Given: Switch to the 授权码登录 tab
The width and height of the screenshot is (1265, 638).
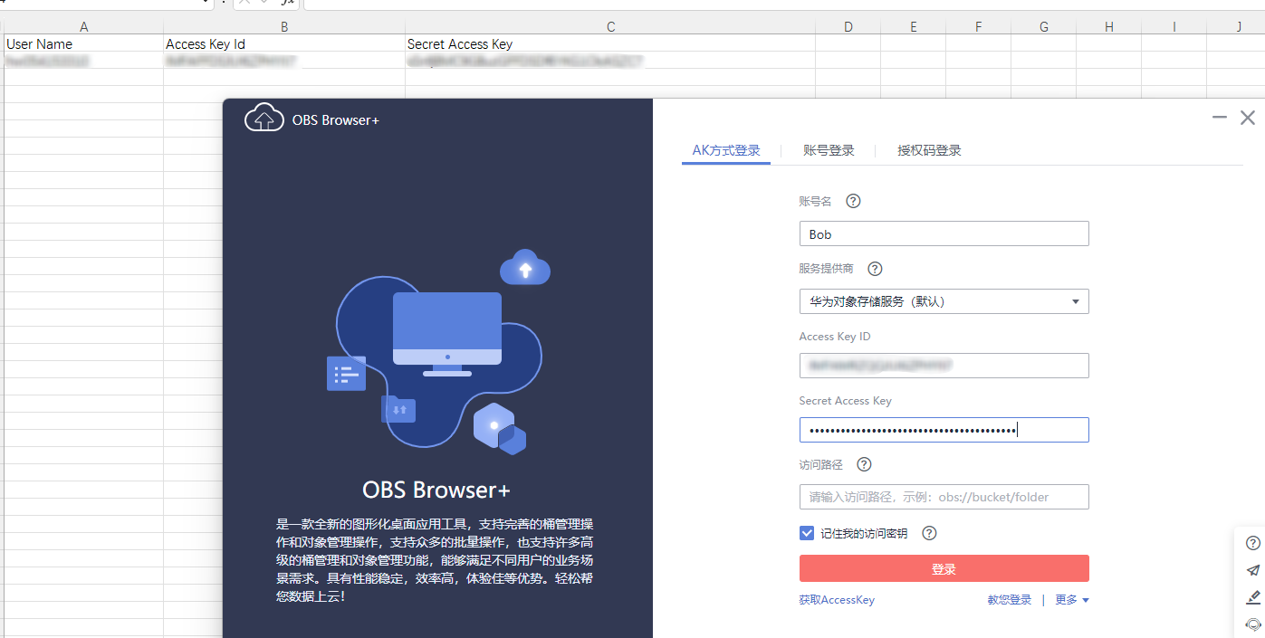Looking at the screenshot, I should pyautogui.click(x=929, y=151).
